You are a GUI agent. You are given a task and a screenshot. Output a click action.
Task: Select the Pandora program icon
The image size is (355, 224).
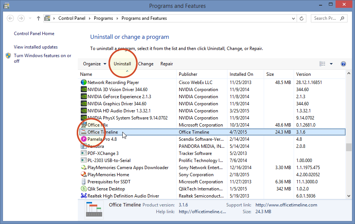tap(83, 146)
